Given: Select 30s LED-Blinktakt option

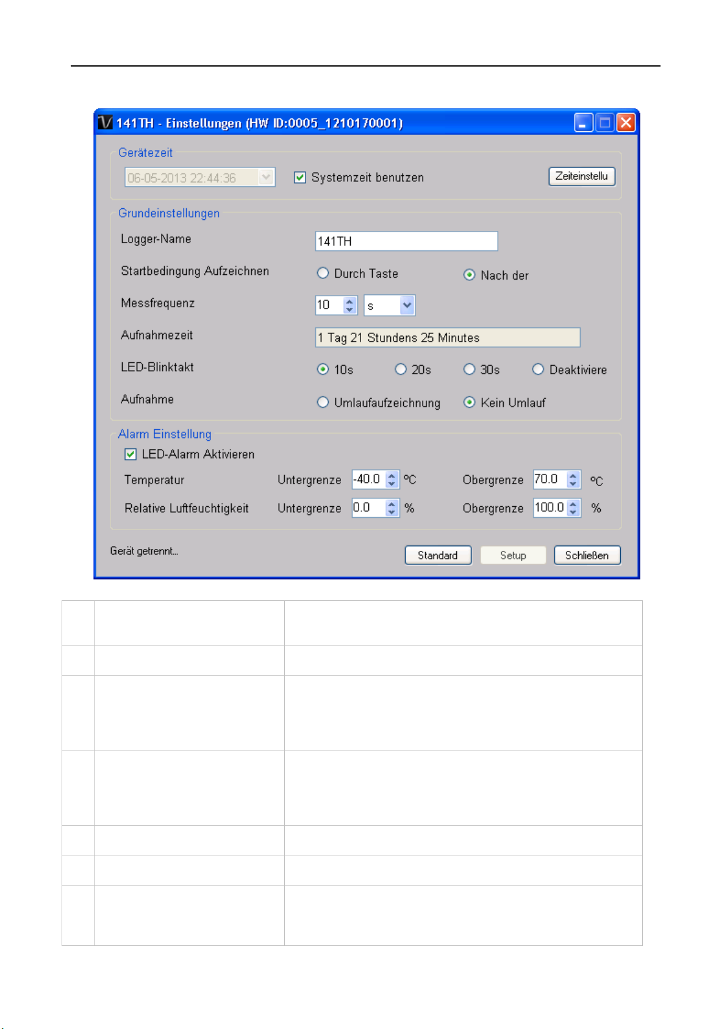Looking at the screenshot, I should 469,369.
